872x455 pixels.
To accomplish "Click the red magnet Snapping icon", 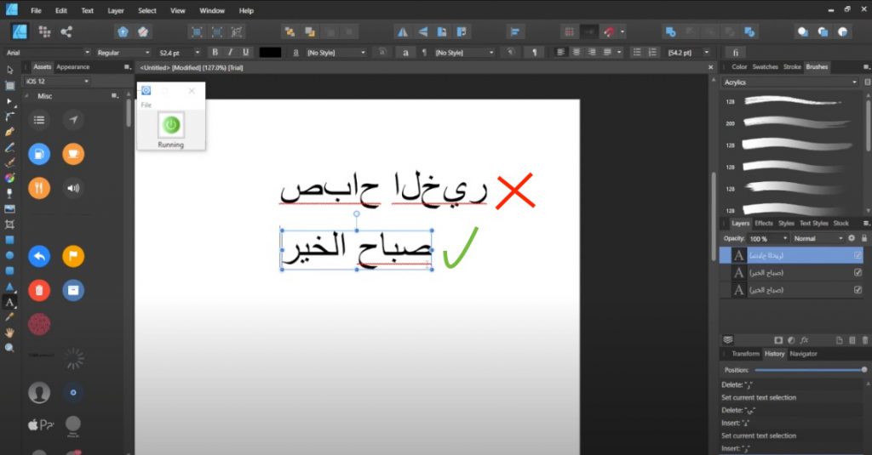I will click(x=609, y=32).
